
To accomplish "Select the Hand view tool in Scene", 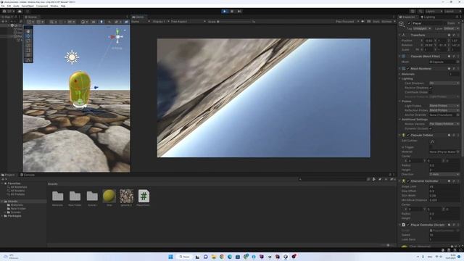I will click(28, 31).
